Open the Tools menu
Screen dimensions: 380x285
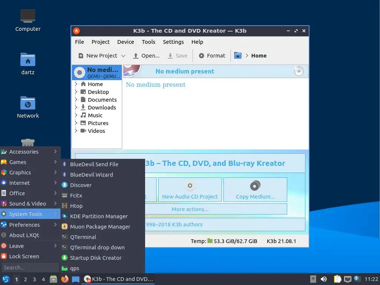coord(148,42)
